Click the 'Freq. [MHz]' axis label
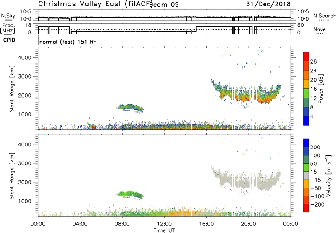The image size is (336, 233). click(x=8, y=28)
